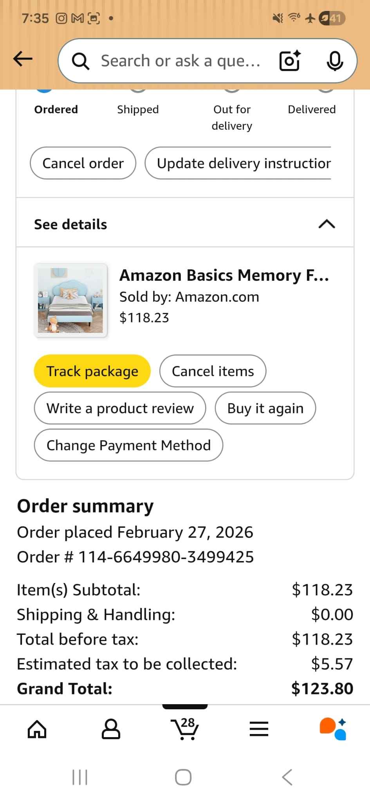The width and height of the screenshot is (370, 803).
Task: Tap Write a product review
Action: tap(120, 408)
